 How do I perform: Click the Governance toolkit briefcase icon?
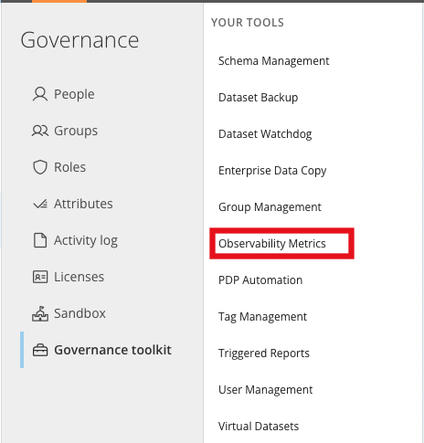click(x=40, y=350)
